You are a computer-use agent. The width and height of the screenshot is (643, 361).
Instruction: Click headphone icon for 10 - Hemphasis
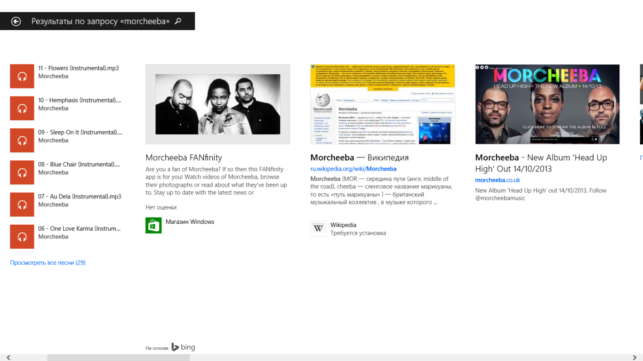coord(22,108)
